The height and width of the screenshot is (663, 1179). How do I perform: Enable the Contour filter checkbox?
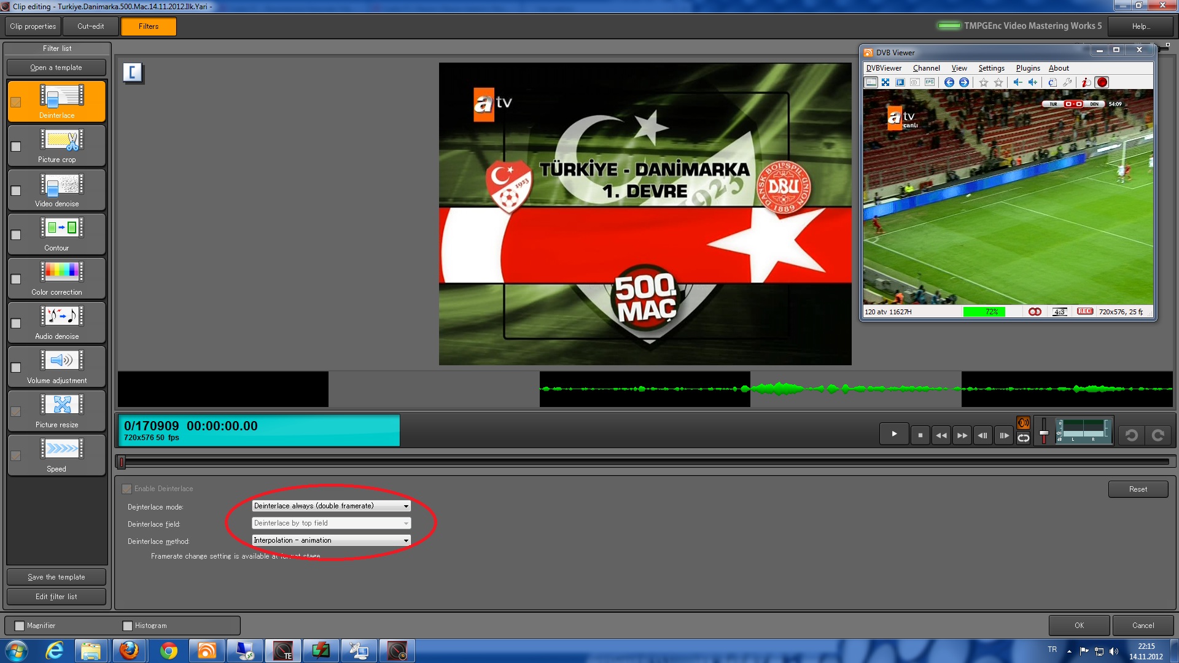pyautogui.click(x=16, y=235)
